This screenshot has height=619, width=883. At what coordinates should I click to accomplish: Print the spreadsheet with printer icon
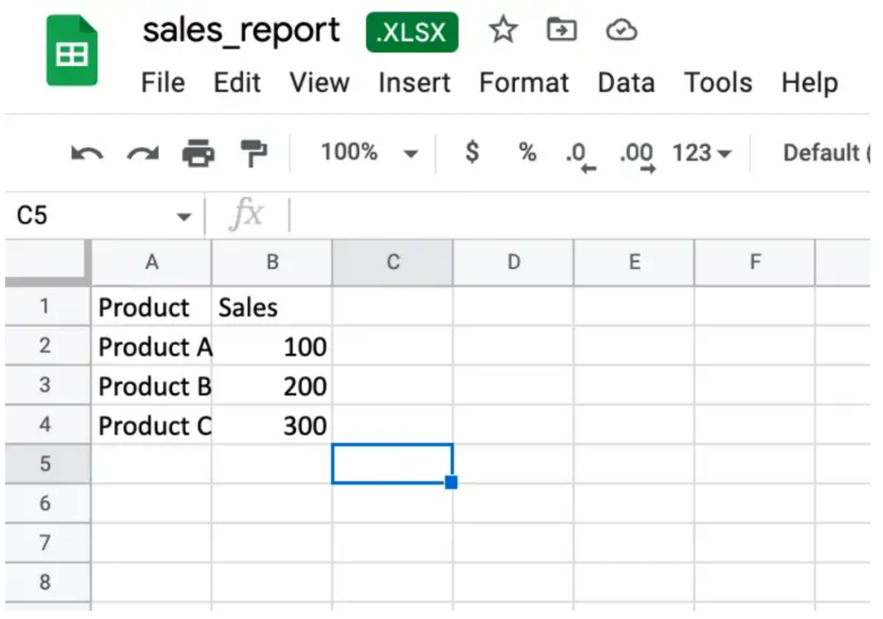[x=198, y=153]
